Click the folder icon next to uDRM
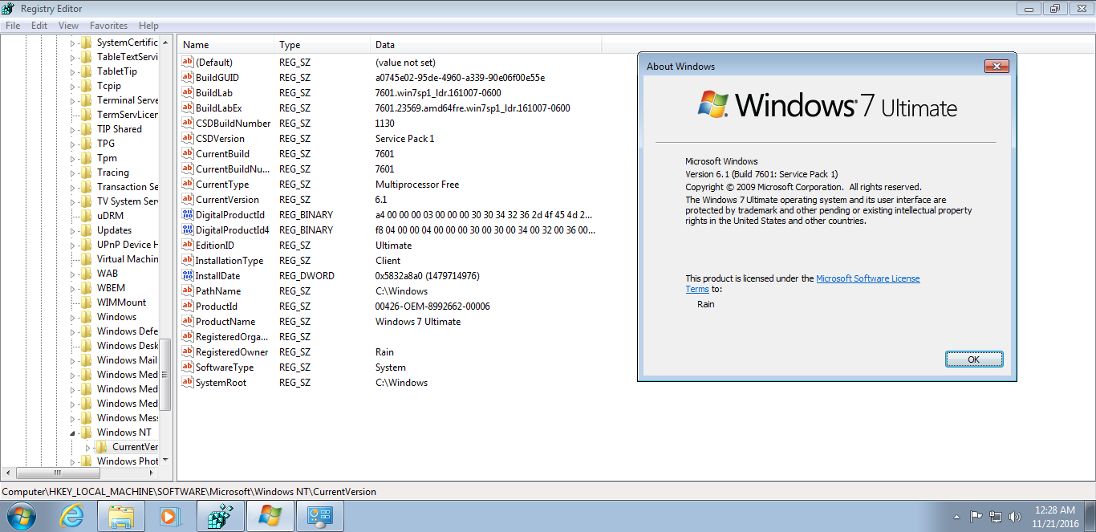 pyautogui.click(x=86, y=216)
